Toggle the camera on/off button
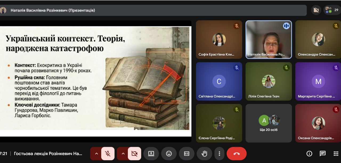This screenshot has height=163, width=341. [x=134, y=153]
